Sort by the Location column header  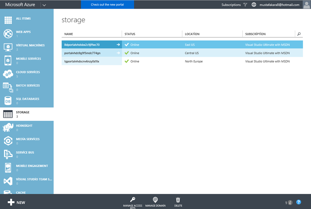pyautogui.click(x=192, y=34)
